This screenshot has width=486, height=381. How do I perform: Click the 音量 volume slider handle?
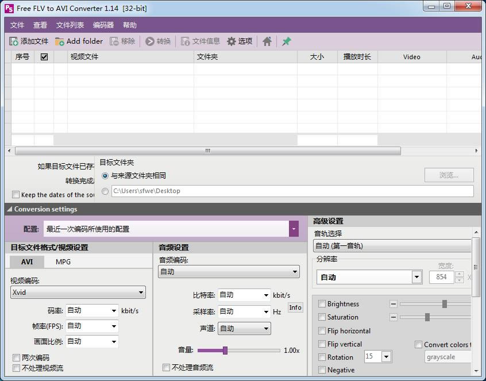pos(225,351)
